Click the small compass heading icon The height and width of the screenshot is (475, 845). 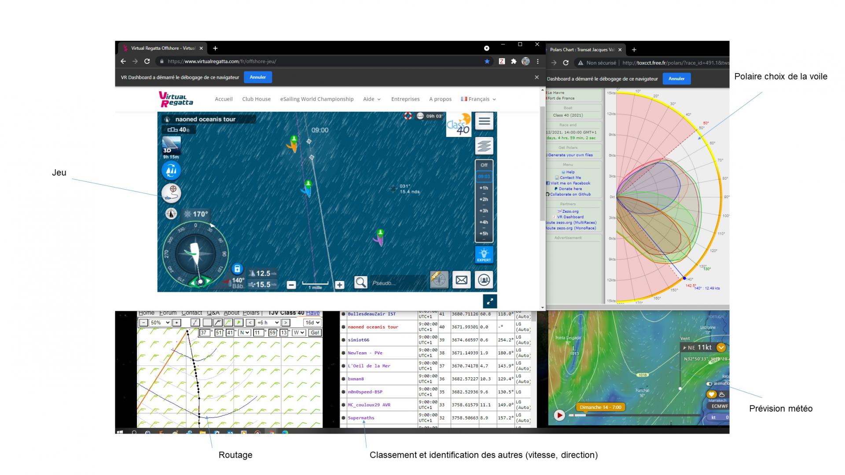coord(171,214)
